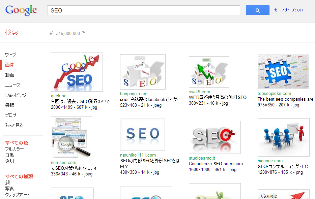Filter image type to 顔

click(x=7, y=183)
